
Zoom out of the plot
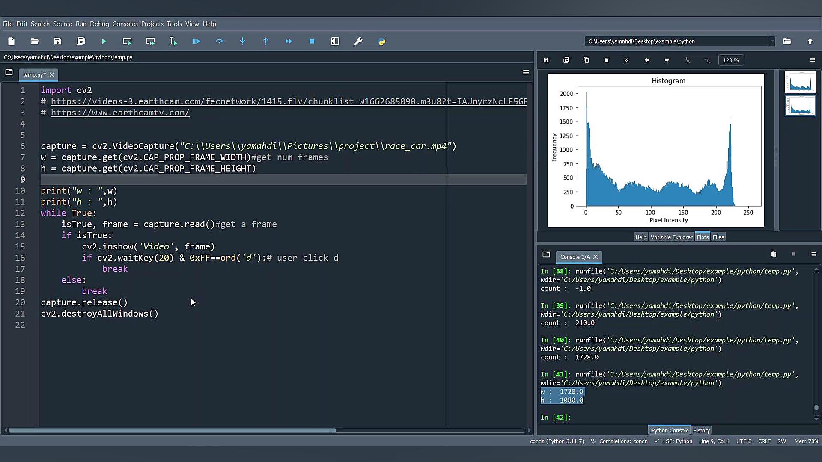[707, 60]
